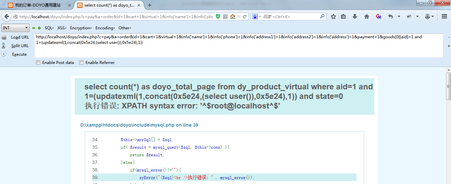Click the Load URL icon
This screenshot has height=184, width=451.
[4, 37]
